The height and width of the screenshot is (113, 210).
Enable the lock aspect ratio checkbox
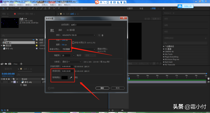[x=73, y=43]
